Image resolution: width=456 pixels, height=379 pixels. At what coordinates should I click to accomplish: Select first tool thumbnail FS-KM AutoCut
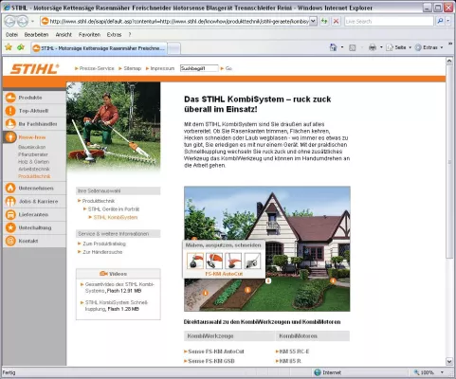pyautogui.click(x=195, y=261)
